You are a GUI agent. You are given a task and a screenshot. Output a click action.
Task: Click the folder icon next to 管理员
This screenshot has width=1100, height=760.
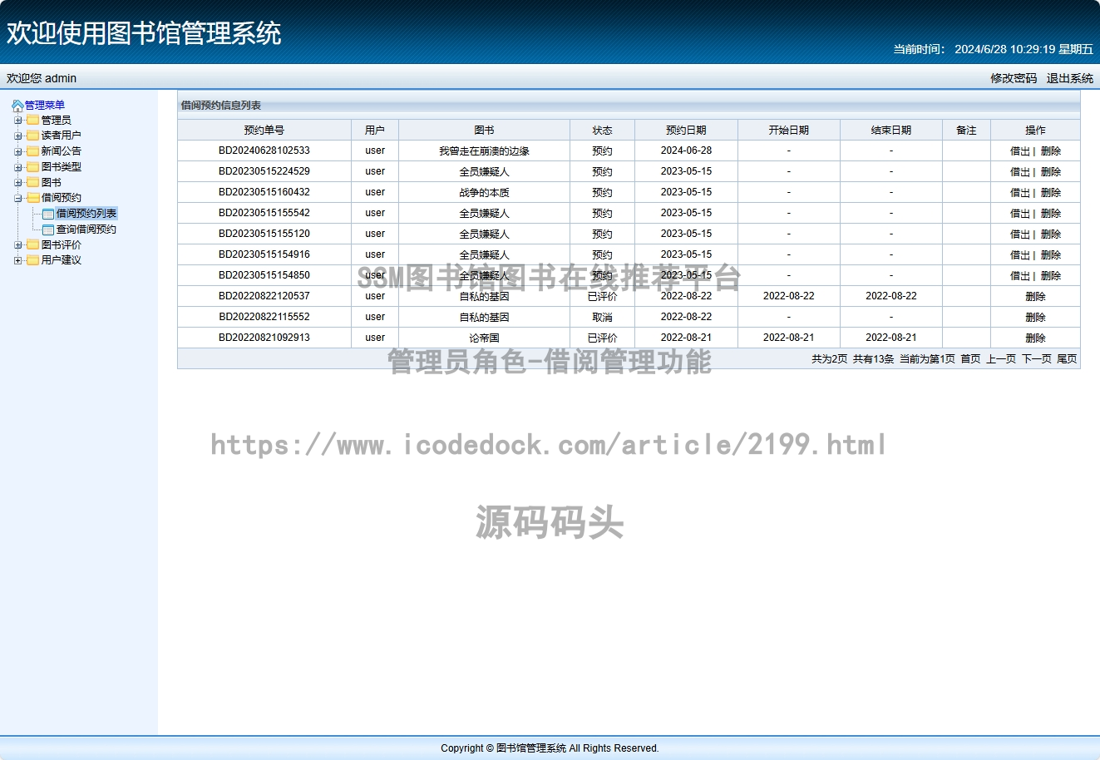(32, 121)
